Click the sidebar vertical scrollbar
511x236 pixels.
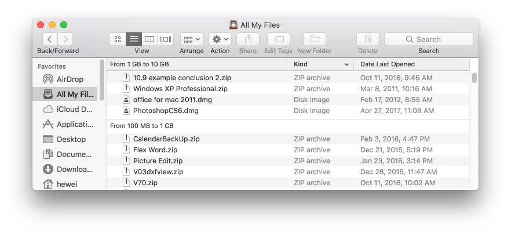(x=102, y=80)
